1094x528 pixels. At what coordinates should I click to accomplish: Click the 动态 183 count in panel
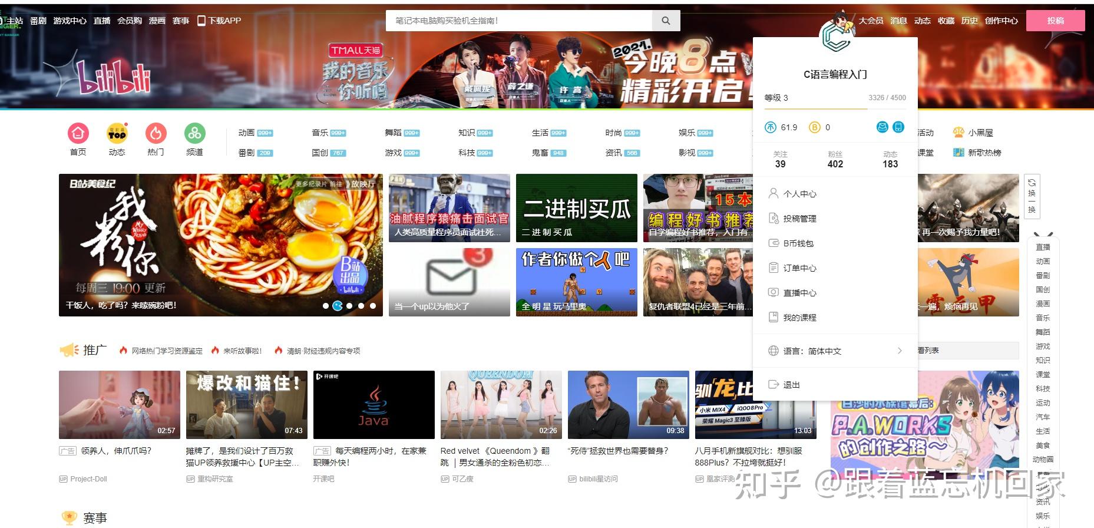tap(890, 160)
